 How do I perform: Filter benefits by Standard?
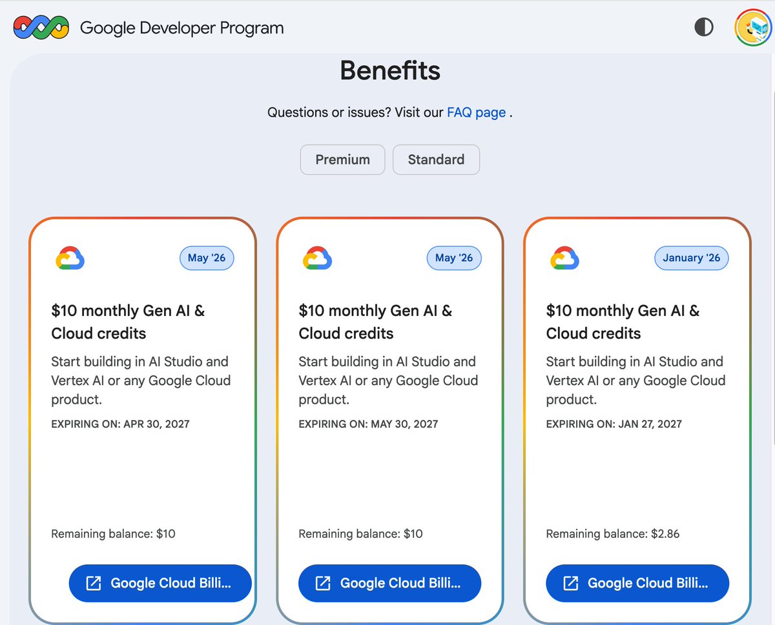[x=436, y=159]
